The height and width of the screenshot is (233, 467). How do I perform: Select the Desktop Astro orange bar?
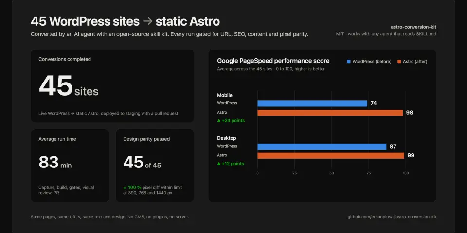click(x=331, y=156)
